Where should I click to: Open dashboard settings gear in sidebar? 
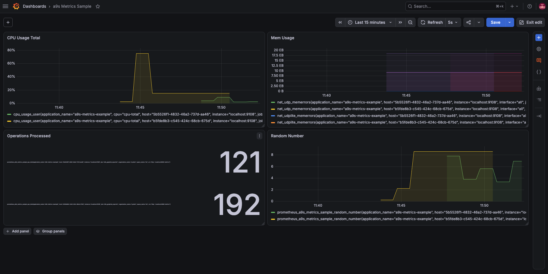click(x=539, y=49)
